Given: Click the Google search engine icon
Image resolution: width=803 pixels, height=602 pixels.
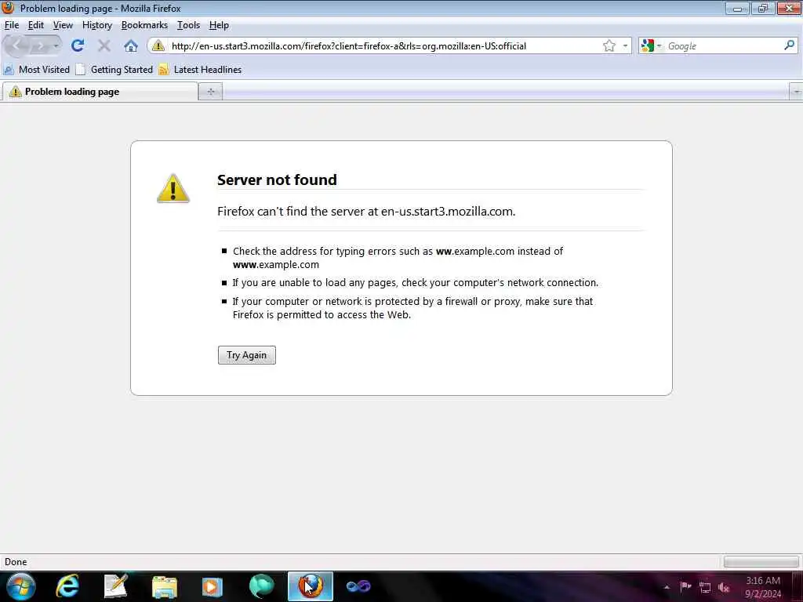Looking at the screenshot, I should (x=647, y=45).
